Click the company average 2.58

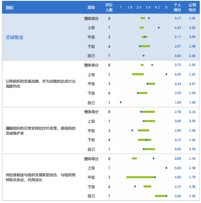[192, 168]
